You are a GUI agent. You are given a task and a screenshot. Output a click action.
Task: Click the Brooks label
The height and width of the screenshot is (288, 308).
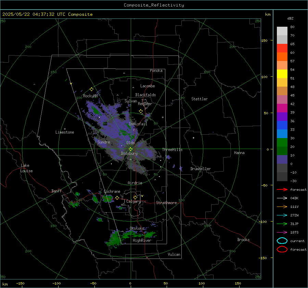[243, 240]
